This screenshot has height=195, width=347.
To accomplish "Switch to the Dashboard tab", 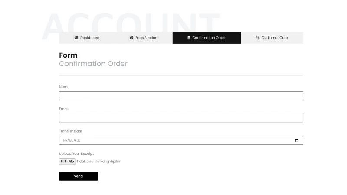I will coord(89,38).
